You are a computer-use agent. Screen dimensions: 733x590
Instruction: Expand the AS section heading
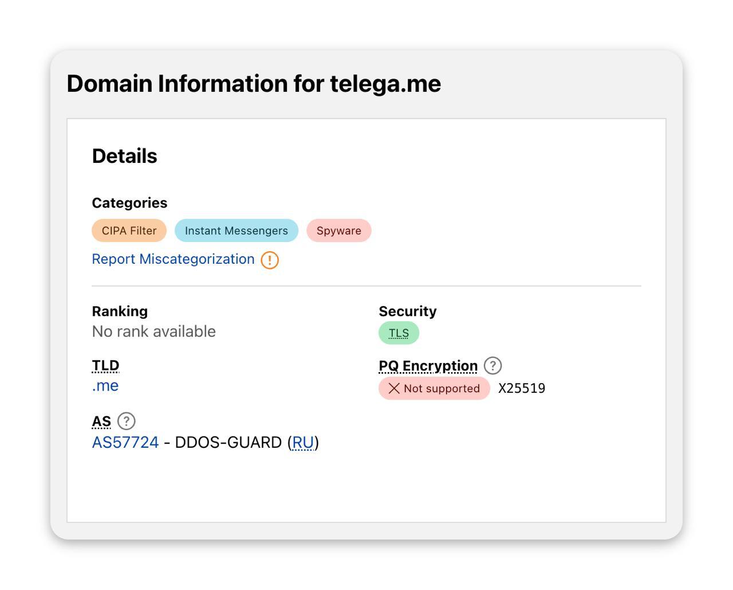tap(101, 421)
